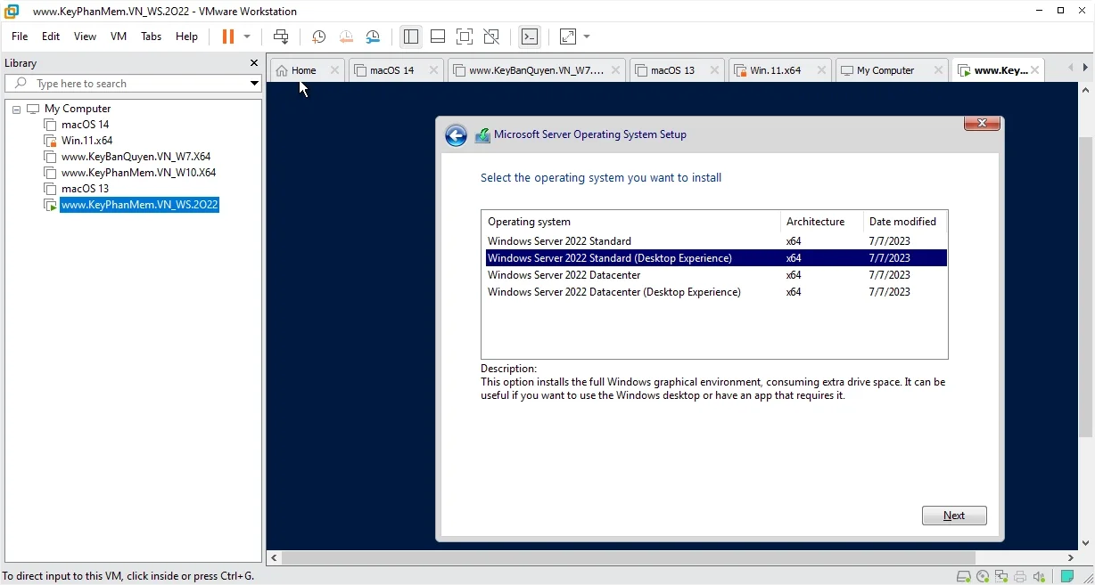This screenshot has width=1095, height=585.
Task: Click the sound device status icon
Action: pyautogui.click(x=1039, y=577)
